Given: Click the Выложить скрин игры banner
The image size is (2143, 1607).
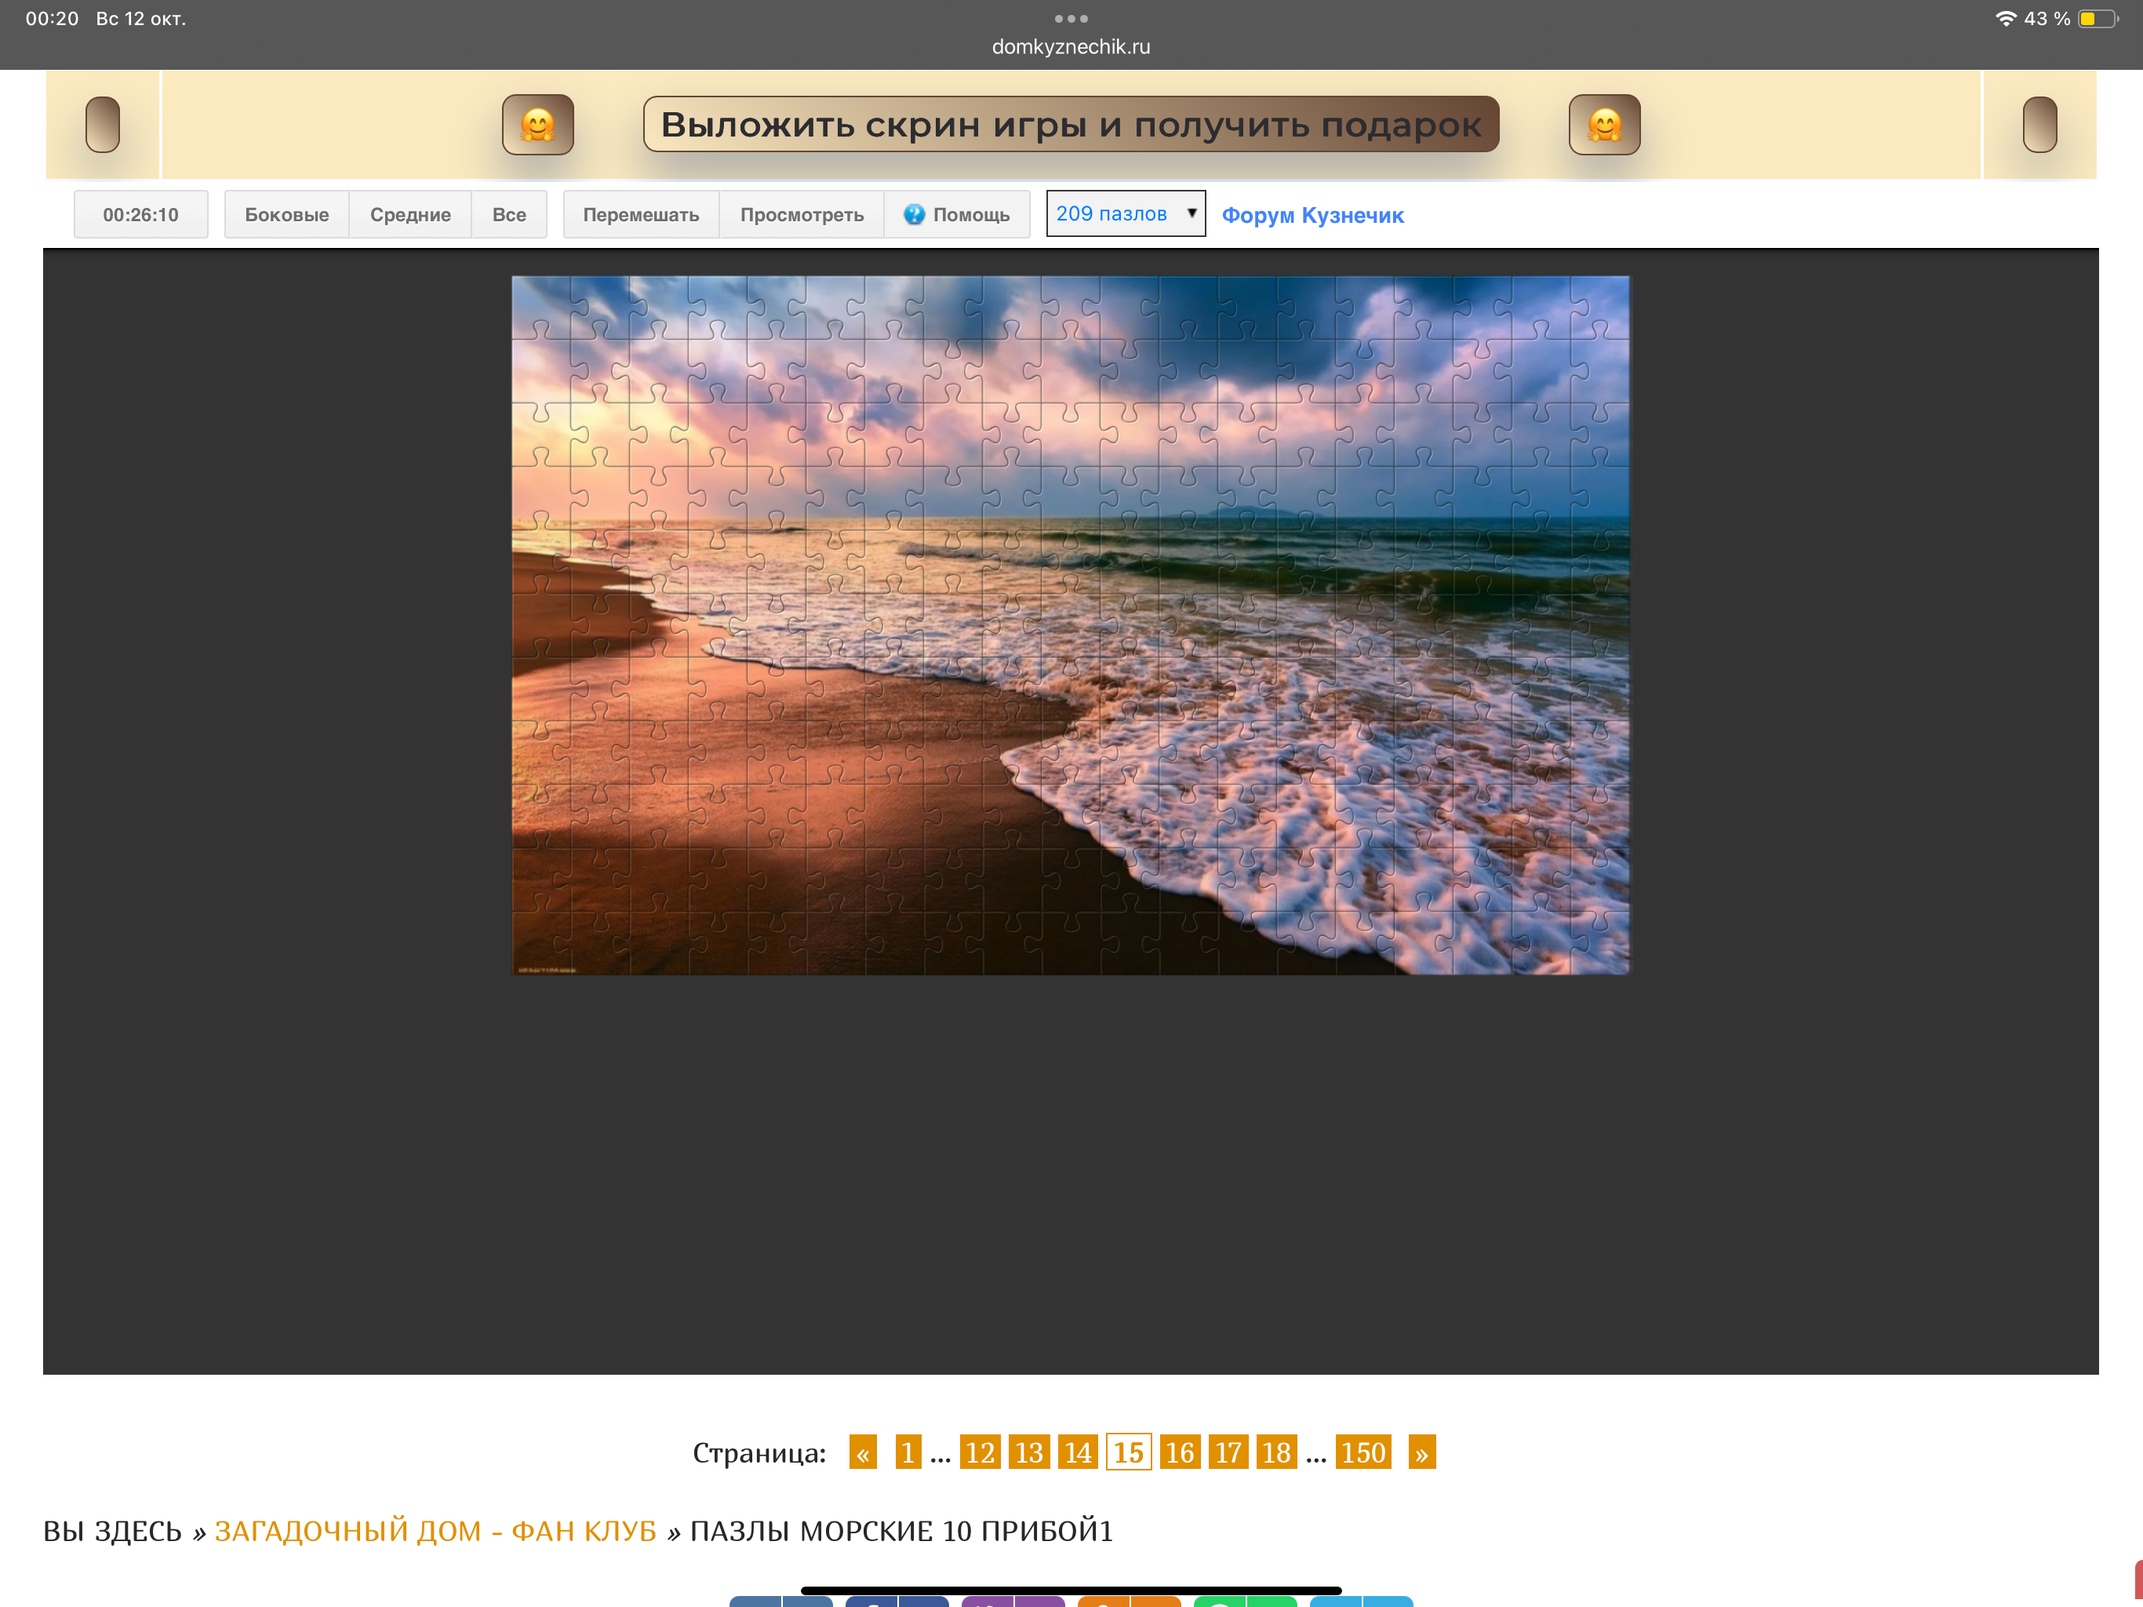Looking at the screenshot, I should click(1071, 124).
